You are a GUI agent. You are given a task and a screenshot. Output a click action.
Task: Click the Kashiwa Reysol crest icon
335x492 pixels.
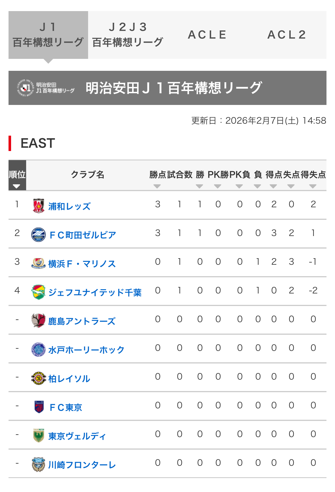[38, 378]
